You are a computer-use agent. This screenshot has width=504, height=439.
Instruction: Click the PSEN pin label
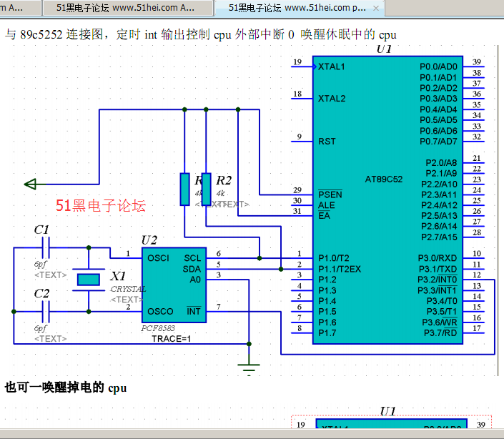click(330, 194)
